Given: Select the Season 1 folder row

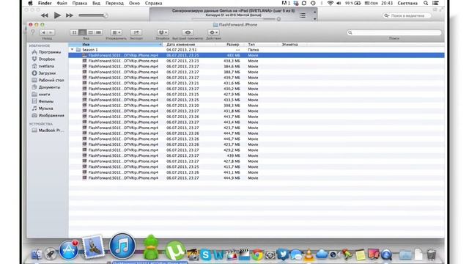Looking at the screenshot, I should 256,50.
